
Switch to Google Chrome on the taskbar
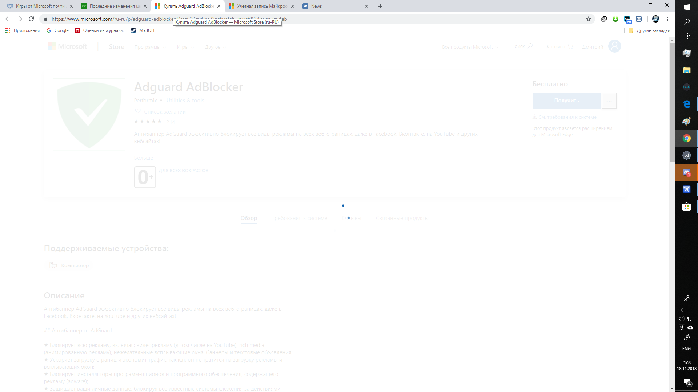pos(686,138)
